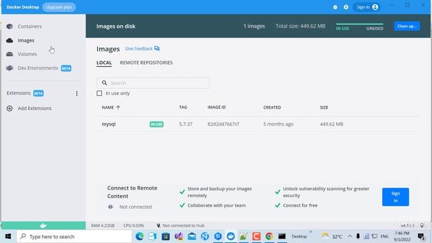The width and height of the screenshot is (432, 243).
Task: Open Mail app from taskbar
Action: pyautogui.click(x=192, y=236)
